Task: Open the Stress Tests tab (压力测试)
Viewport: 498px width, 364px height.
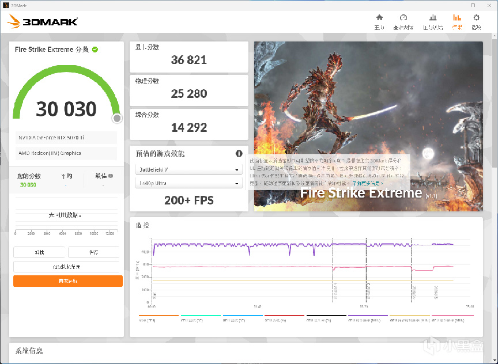Action: pos(432,22)
